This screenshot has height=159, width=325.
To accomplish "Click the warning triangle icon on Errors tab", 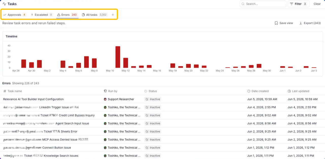I will pyautogui.click(x=59, y=15).
